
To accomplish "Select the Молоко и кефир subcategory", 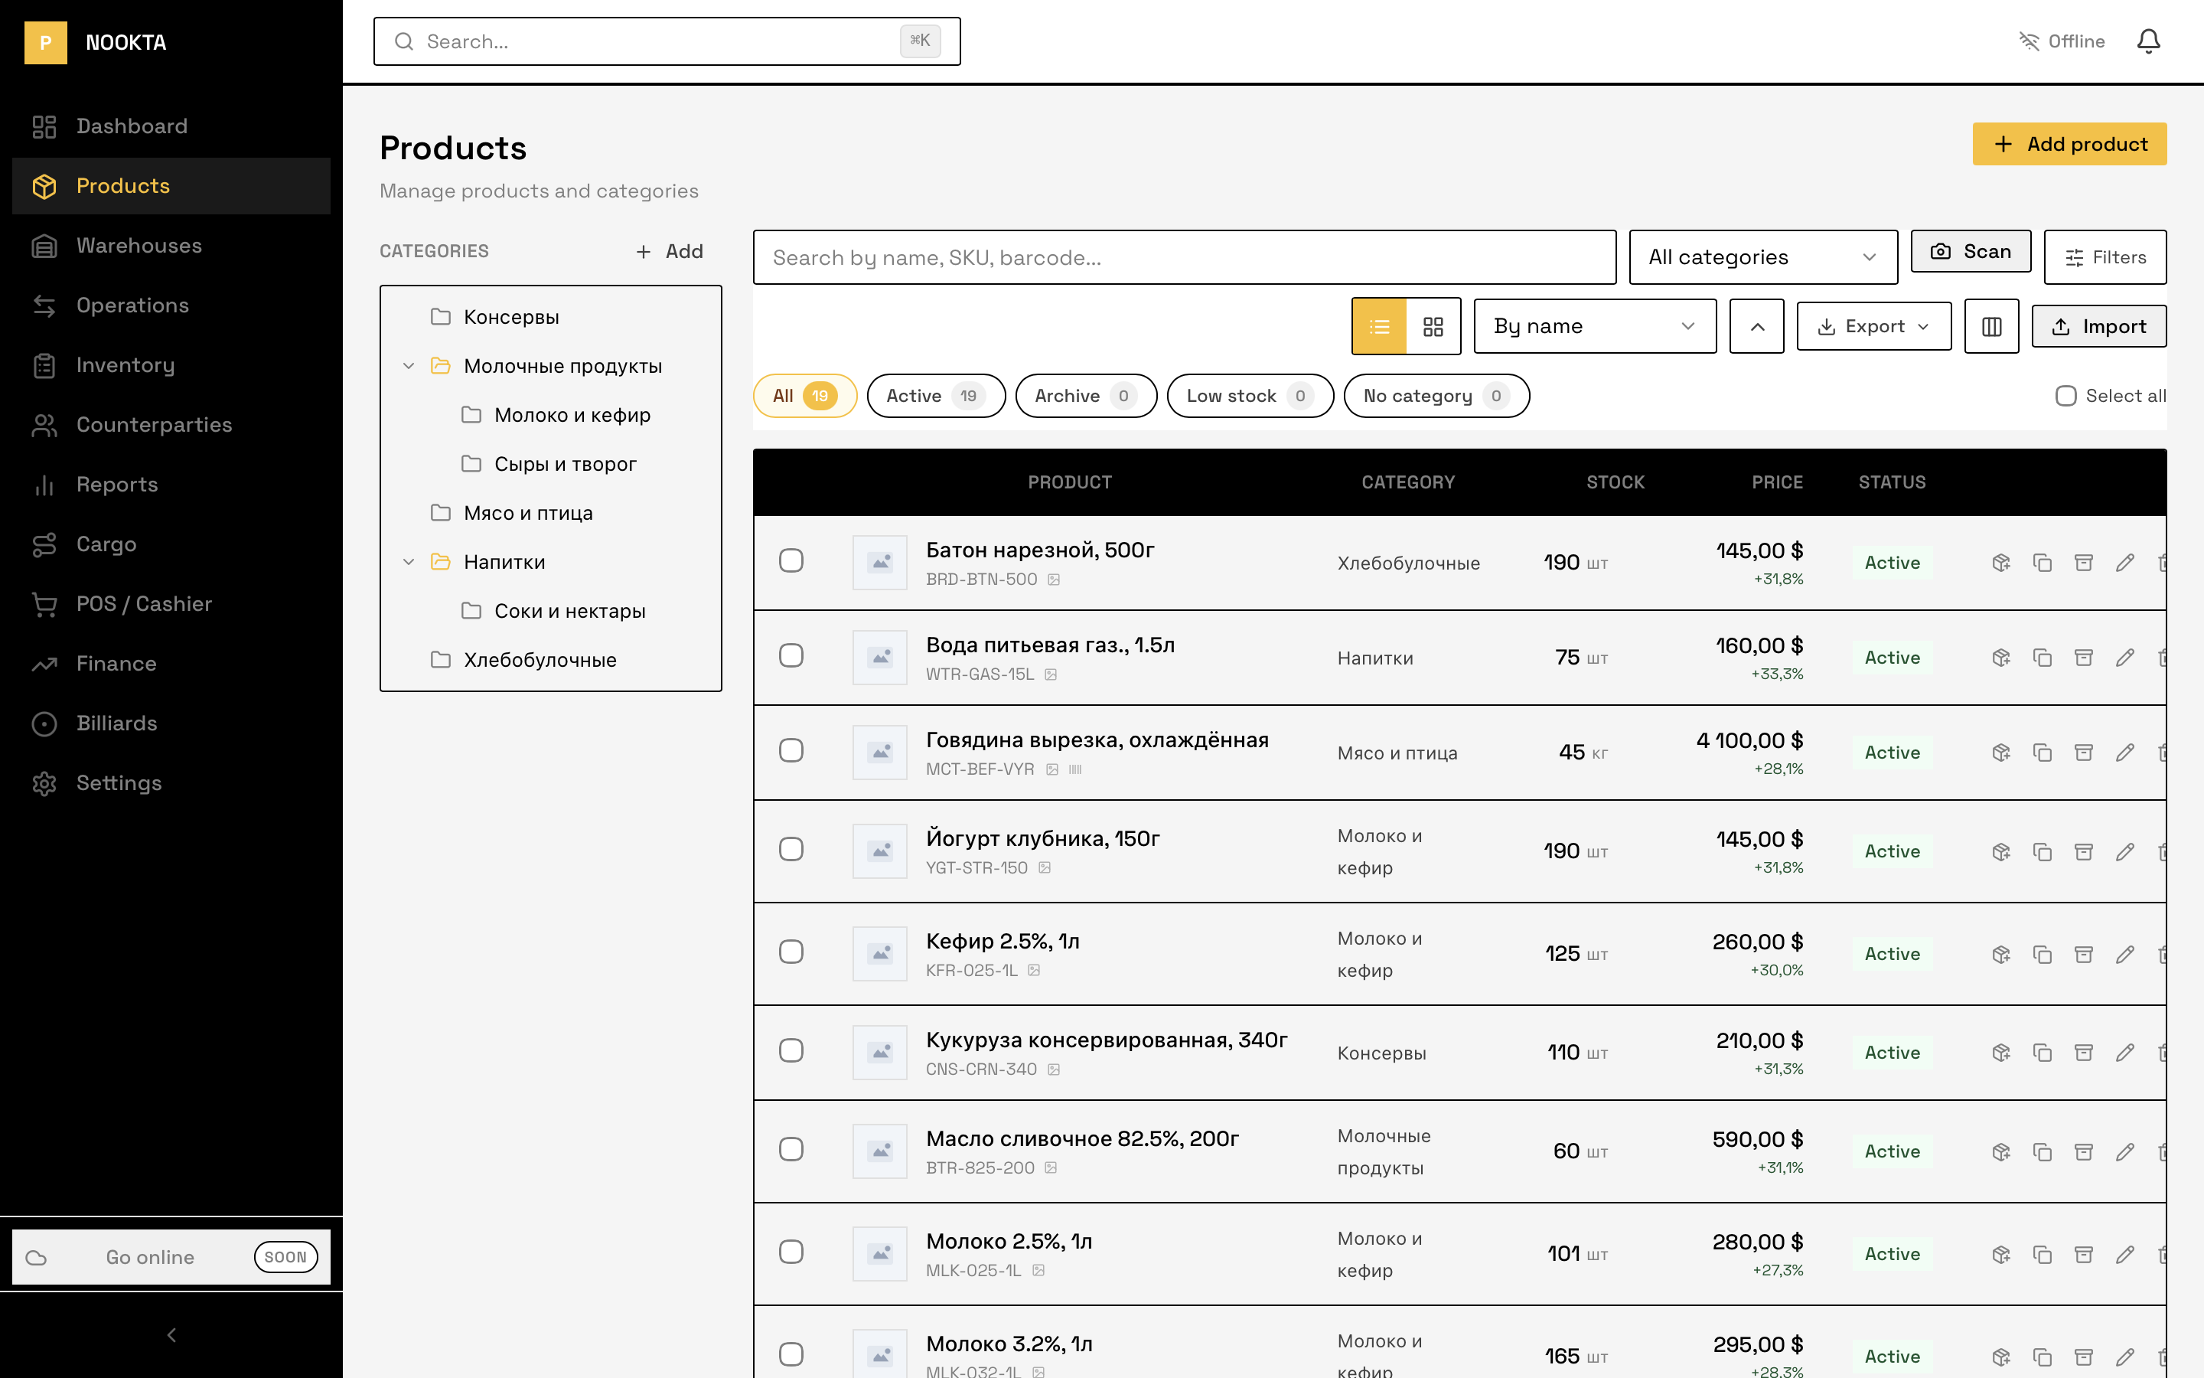I will [551, 416].
